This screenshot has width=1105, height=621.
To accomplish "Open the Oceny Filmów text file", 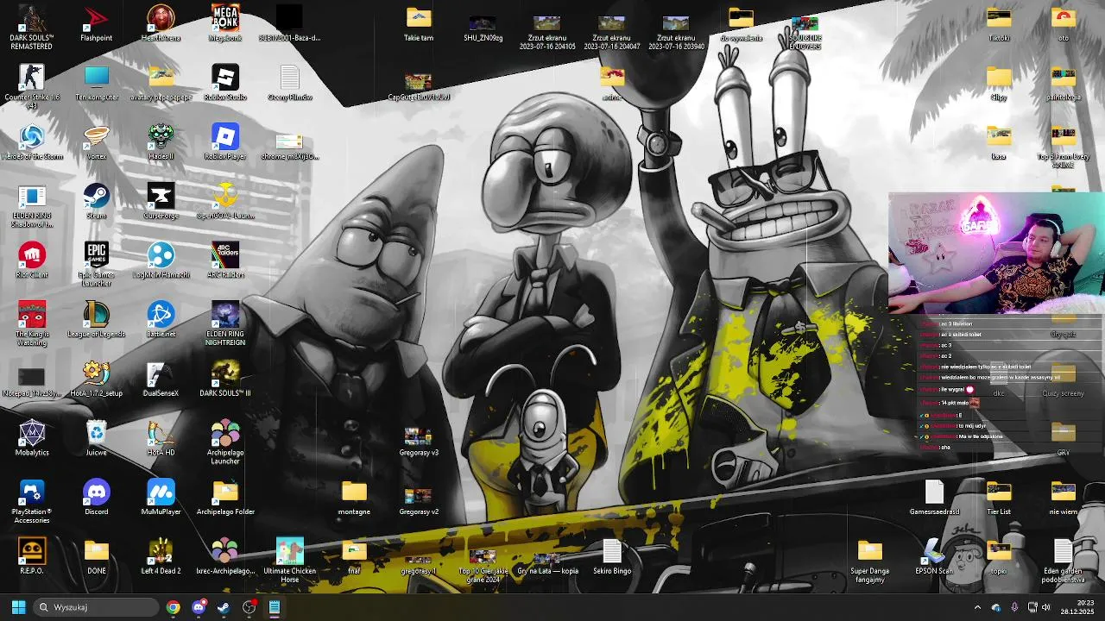I will (x=290, y=83).
